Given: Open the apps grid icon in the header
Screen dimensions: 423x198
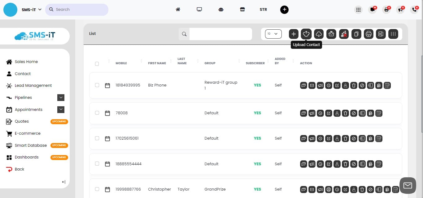Looking at the screenshot, I should click(358, 10).
